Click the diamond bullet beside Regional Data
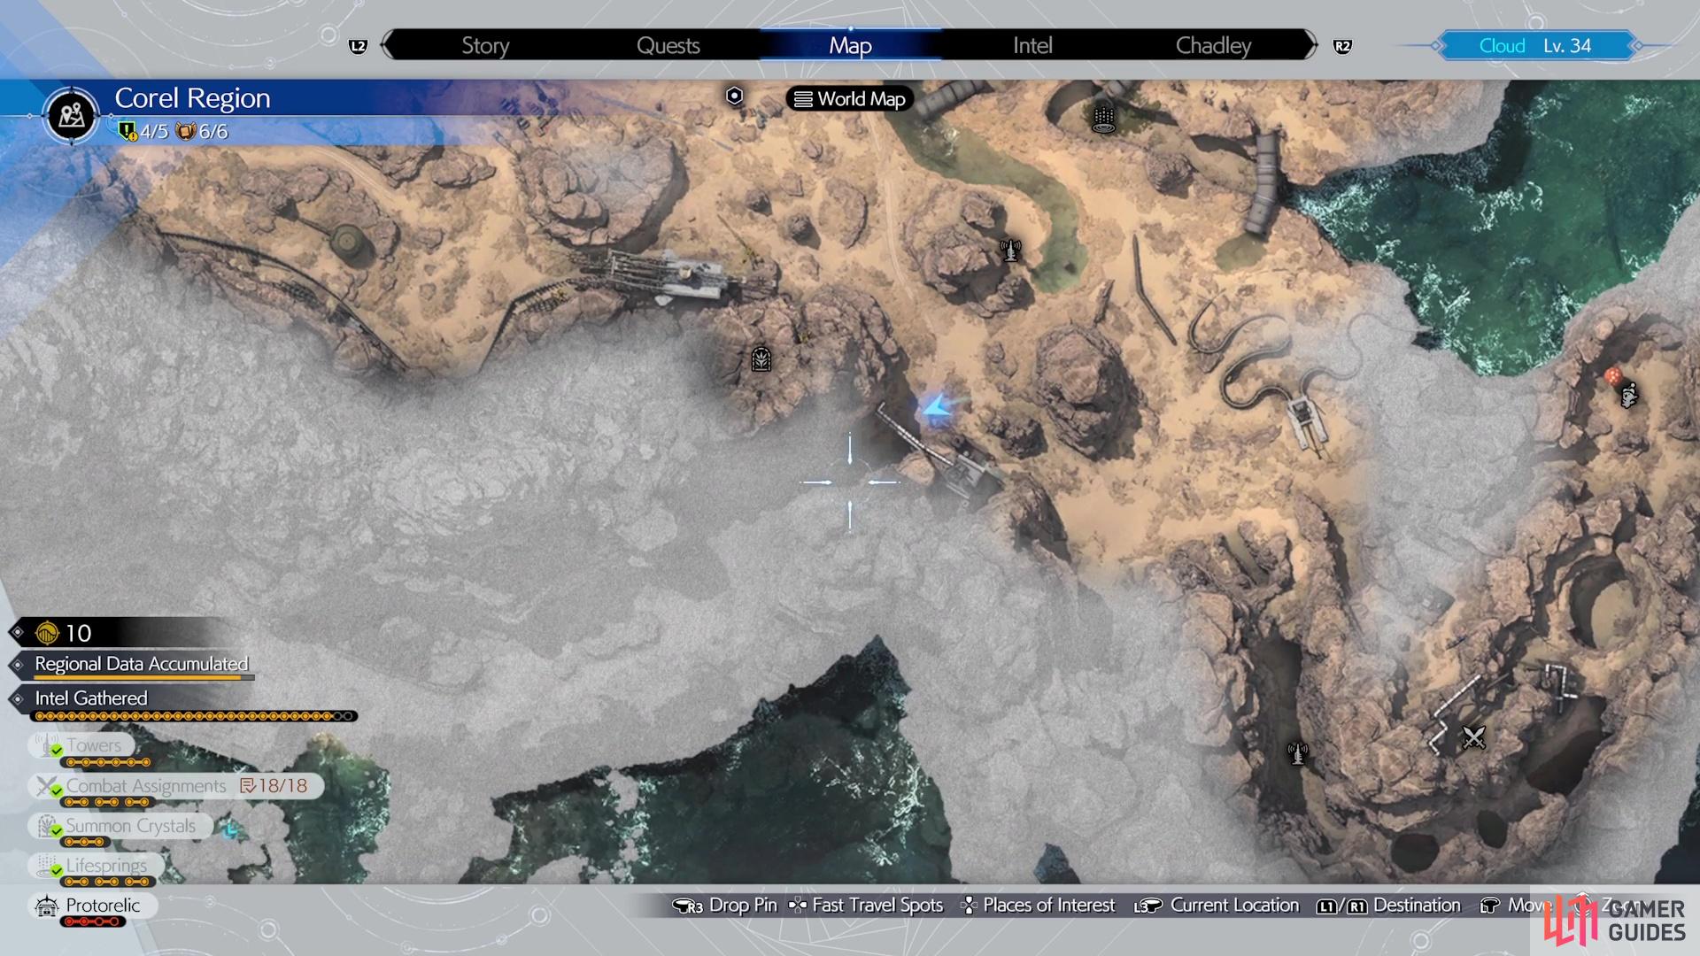The height and width of the screenshot is (956, 1700). [18, 665]
